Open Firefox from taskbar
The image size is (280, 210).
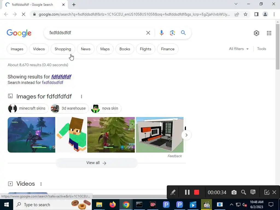112,205
